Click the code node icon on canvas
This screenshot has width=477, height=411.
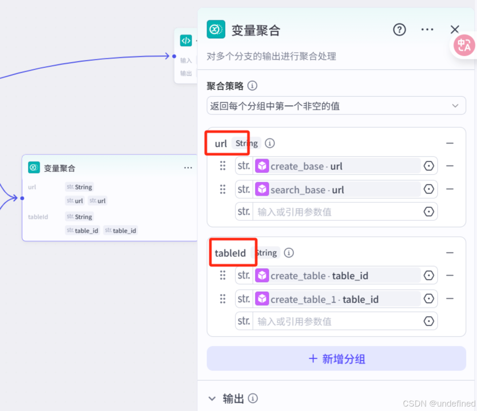(186, 41)
